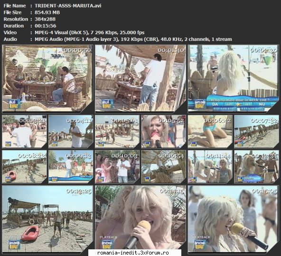Viewport: 281px width, 256px height.
Task: Select the thumbnail at 00:12:34
Action: (257, 167)
